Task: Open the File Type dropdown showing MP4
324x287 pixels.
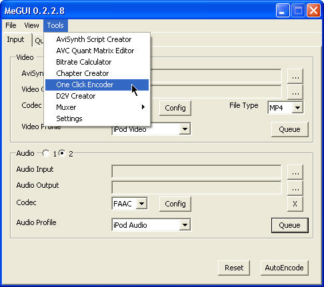Action: (297, 108)
